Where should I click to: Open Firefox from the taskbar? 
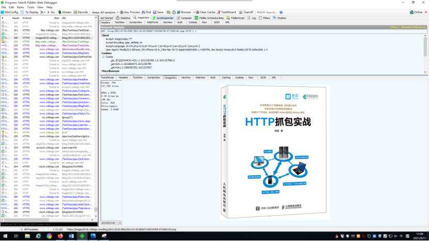pyautogui.click(x=60, y=236)
